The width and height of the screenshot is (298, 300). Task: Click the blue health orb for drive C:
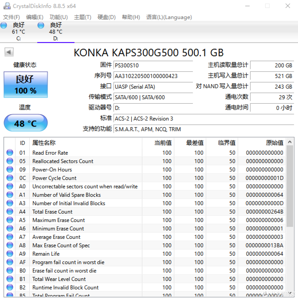(4, 25)
